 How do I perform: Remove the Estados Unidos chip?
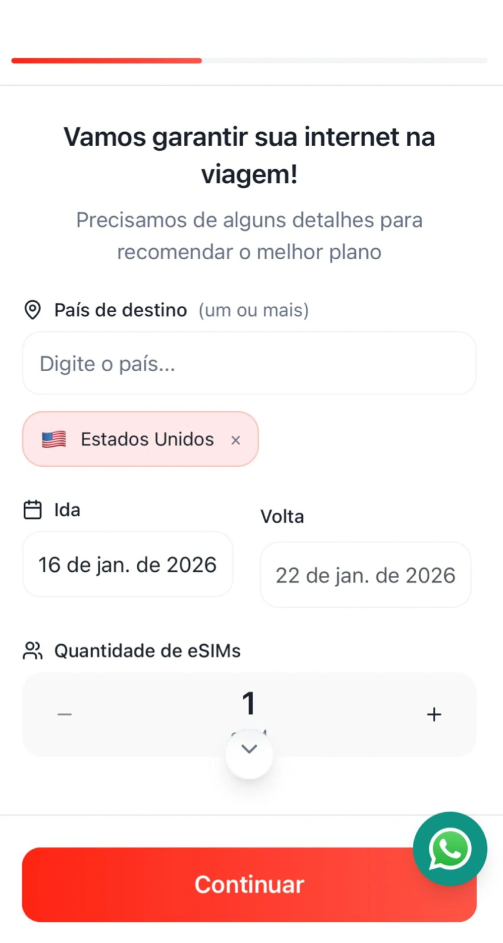[x=236, y=440]
